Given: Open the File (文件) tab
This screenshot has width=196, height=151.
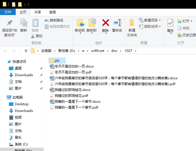Looking at the screenshot, I should point(8,12).
